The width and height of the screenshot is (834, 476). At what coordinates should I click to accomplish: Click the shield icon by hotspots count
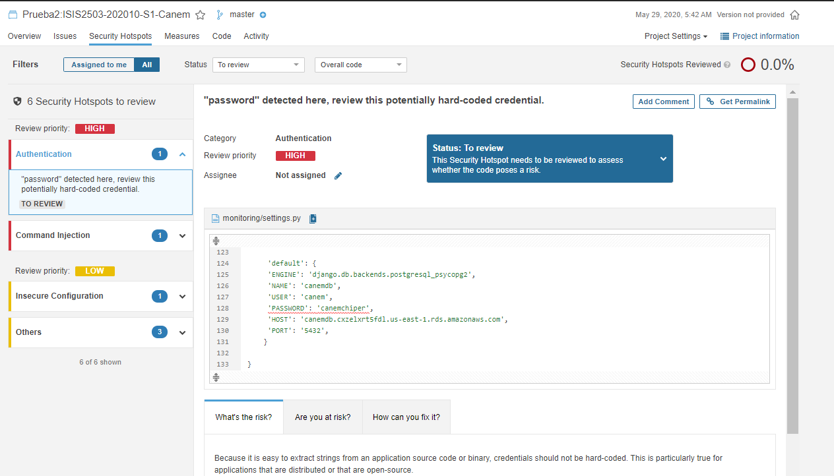pyautogui.click(x=18, y=102)
